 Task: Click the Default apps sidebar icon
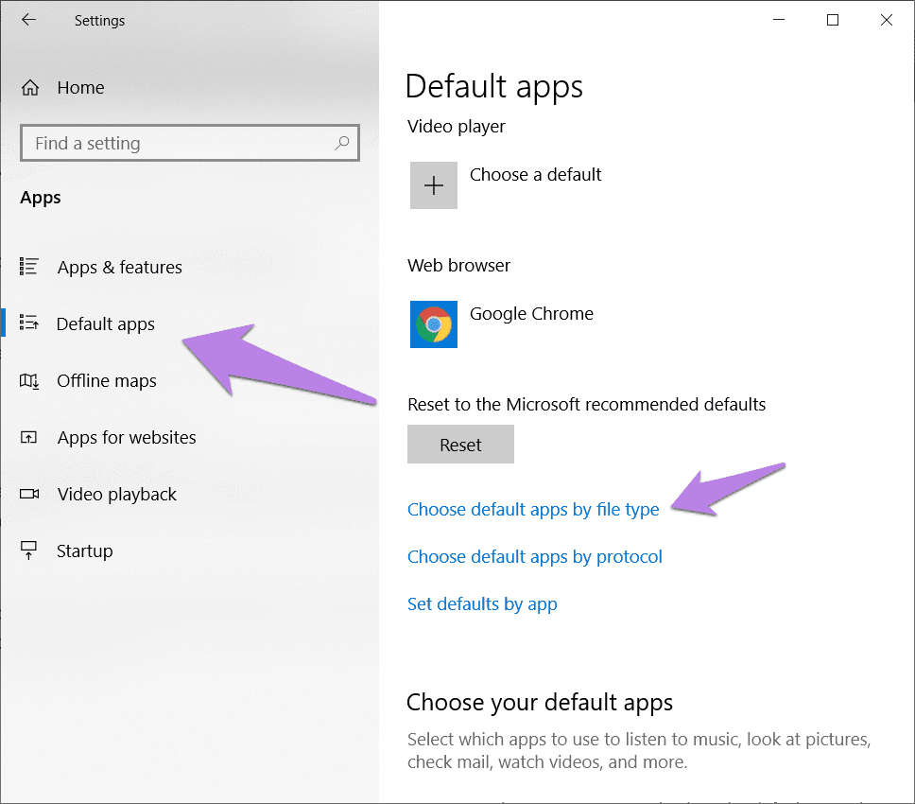pos(29,323)
